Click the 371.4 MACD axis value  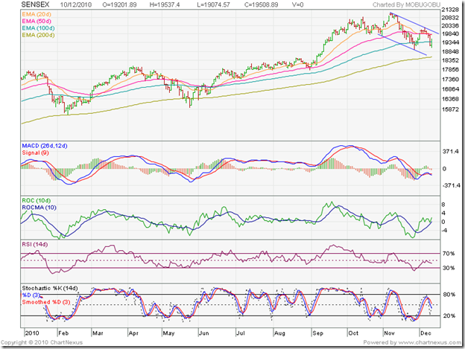tap(450, 151)
